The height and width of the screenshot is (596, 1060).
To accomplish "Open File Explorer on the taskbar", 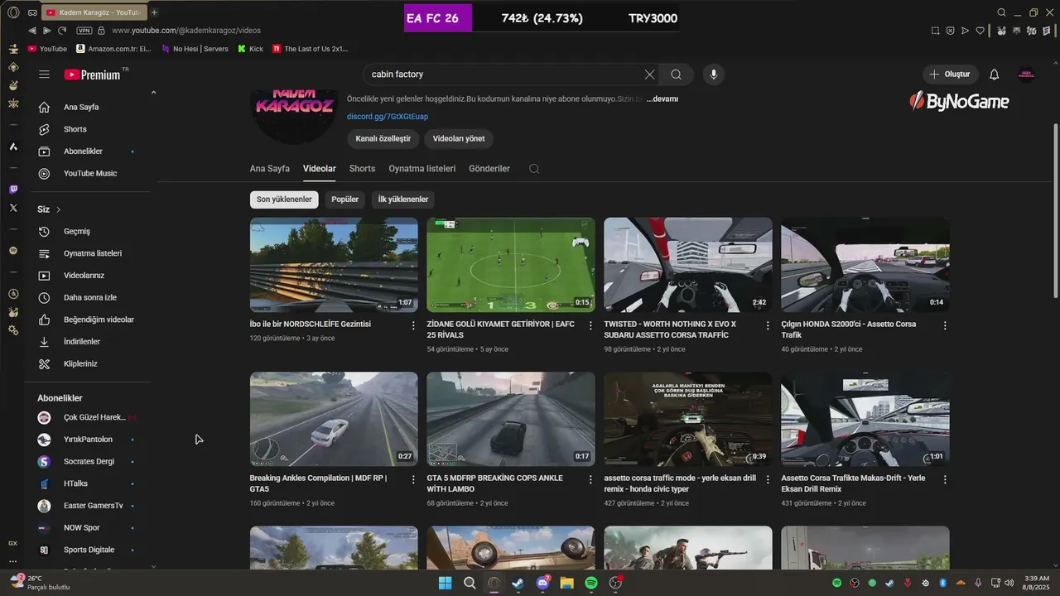I will click(x=567, y=583).
